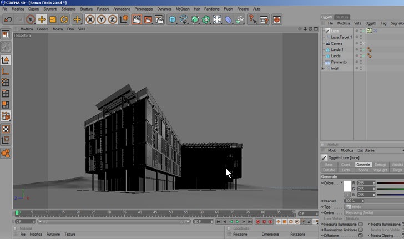
Task: Click the white Colore swatch
Action: [x=347, y=186]
